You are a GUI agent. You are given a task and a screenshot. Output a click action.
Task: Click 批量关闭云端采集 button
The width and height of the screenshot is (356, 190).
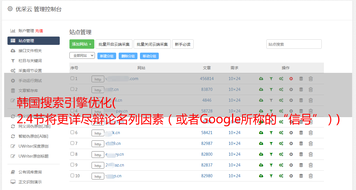pos(152,44)
